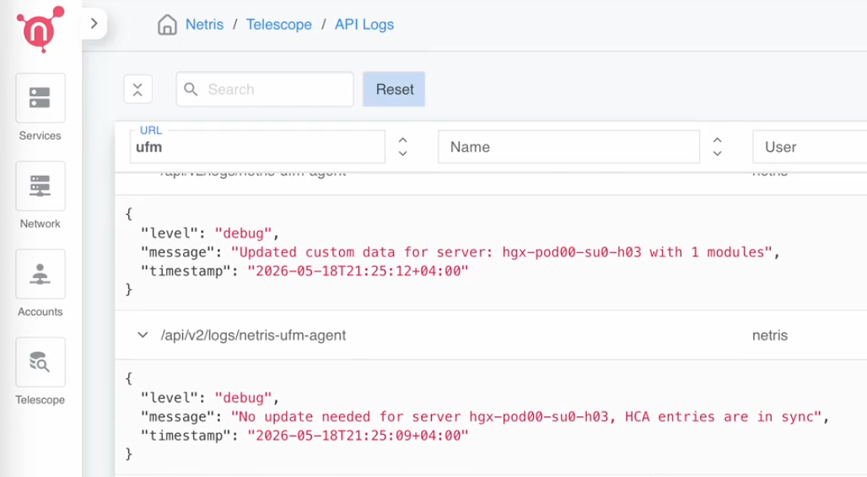Focus the Name filter field
The height and width of the screenshot is (477, 867).
(568, 147)
